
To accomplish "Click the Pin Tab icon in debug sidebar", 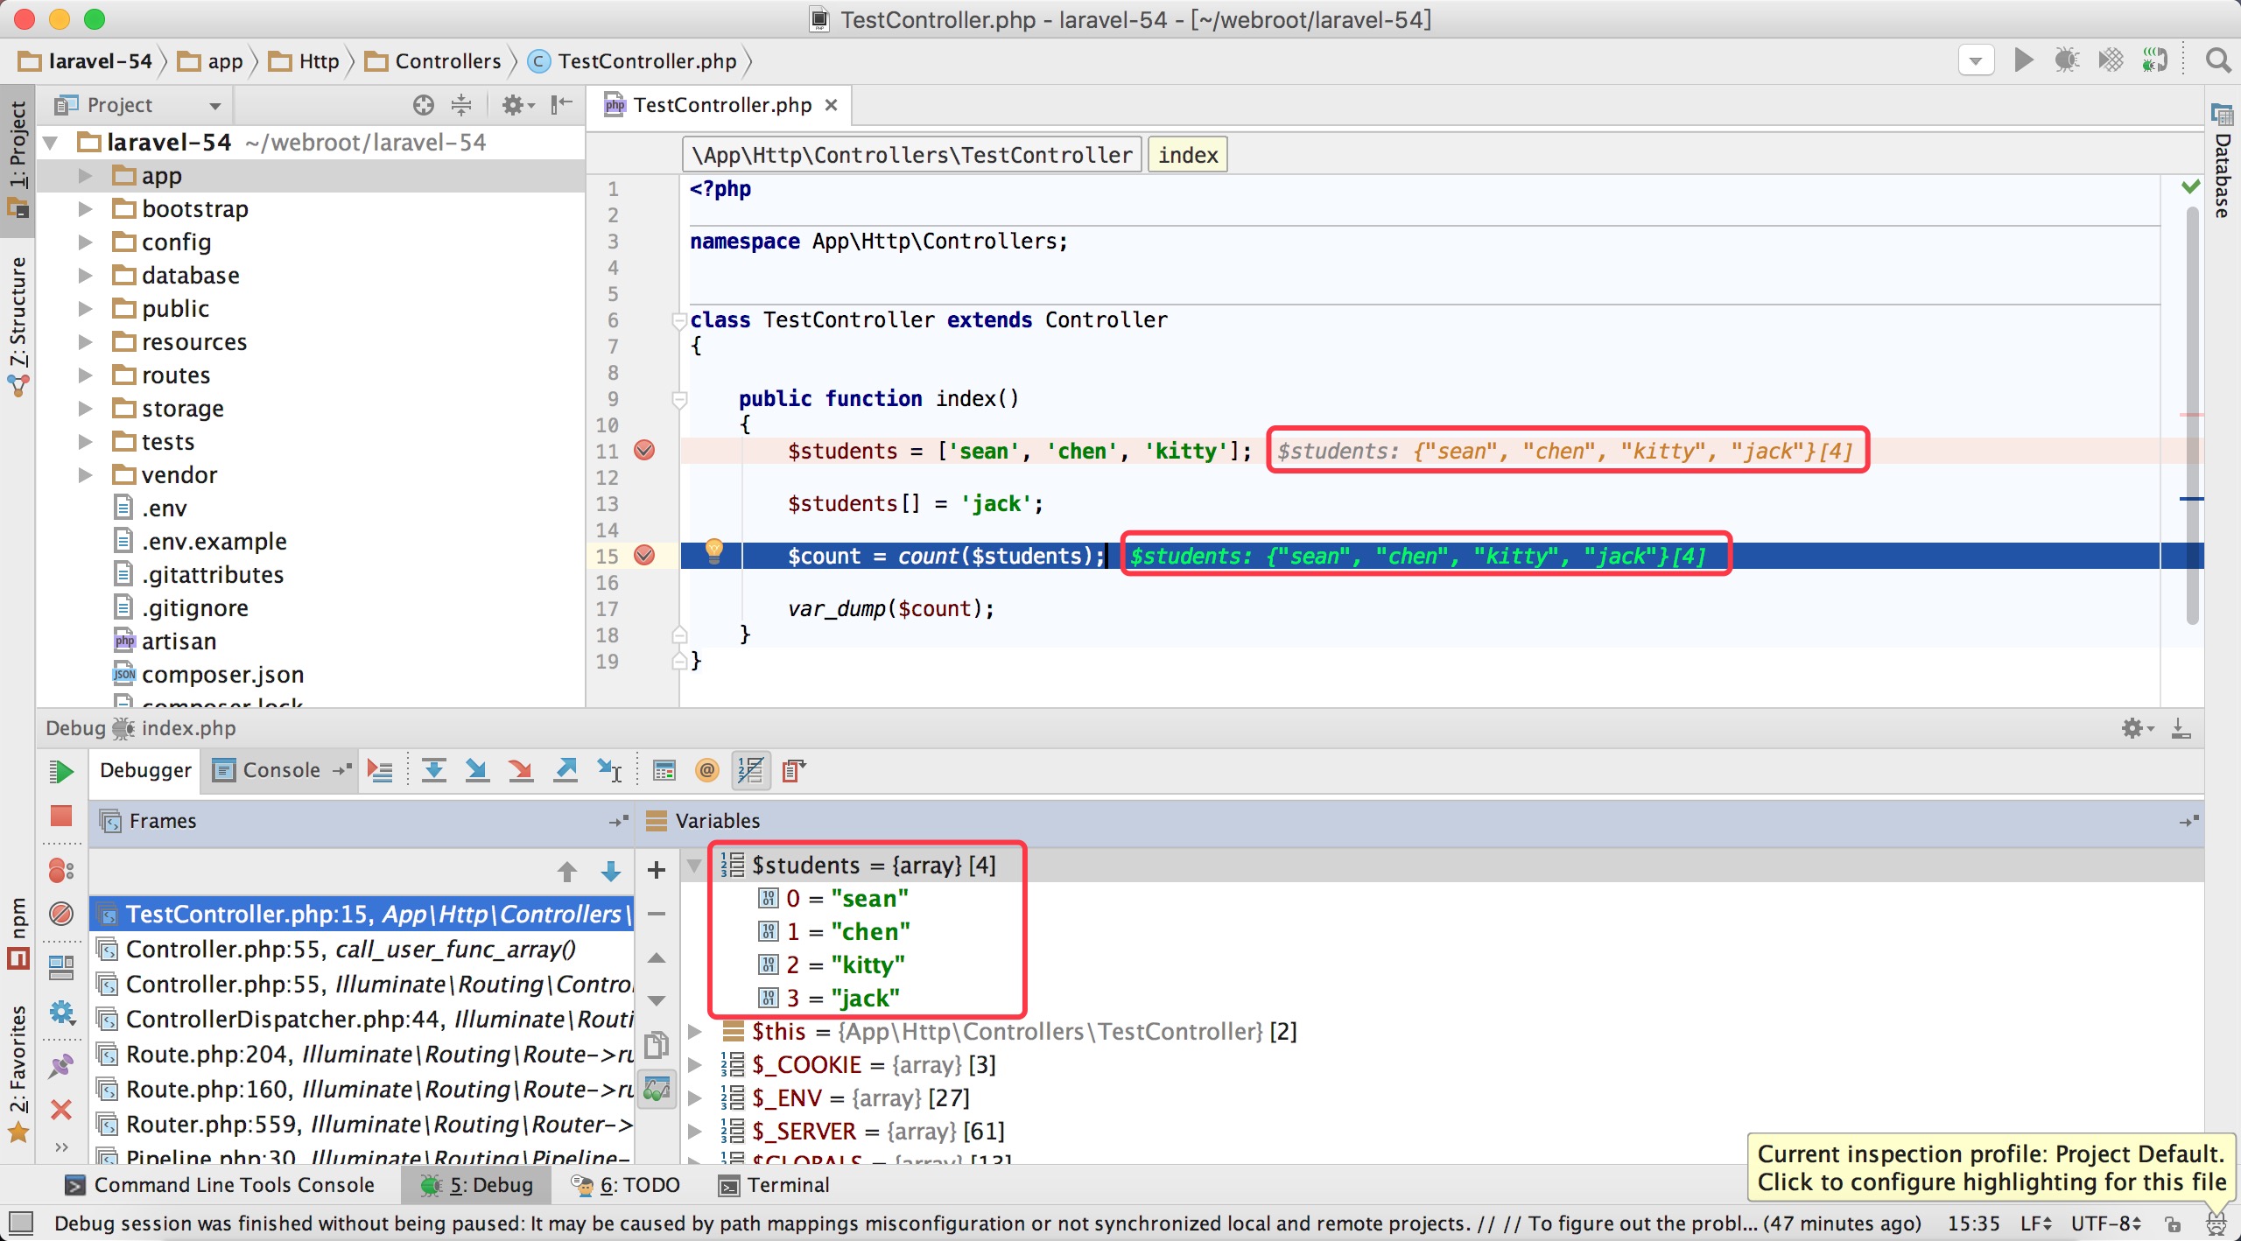I will point(61,1066).
